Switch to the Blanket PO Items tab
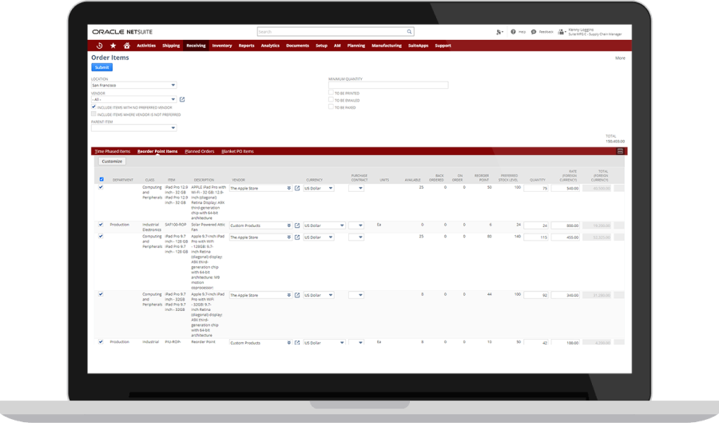Screen dimensions: 719x423 click(237, 151)
